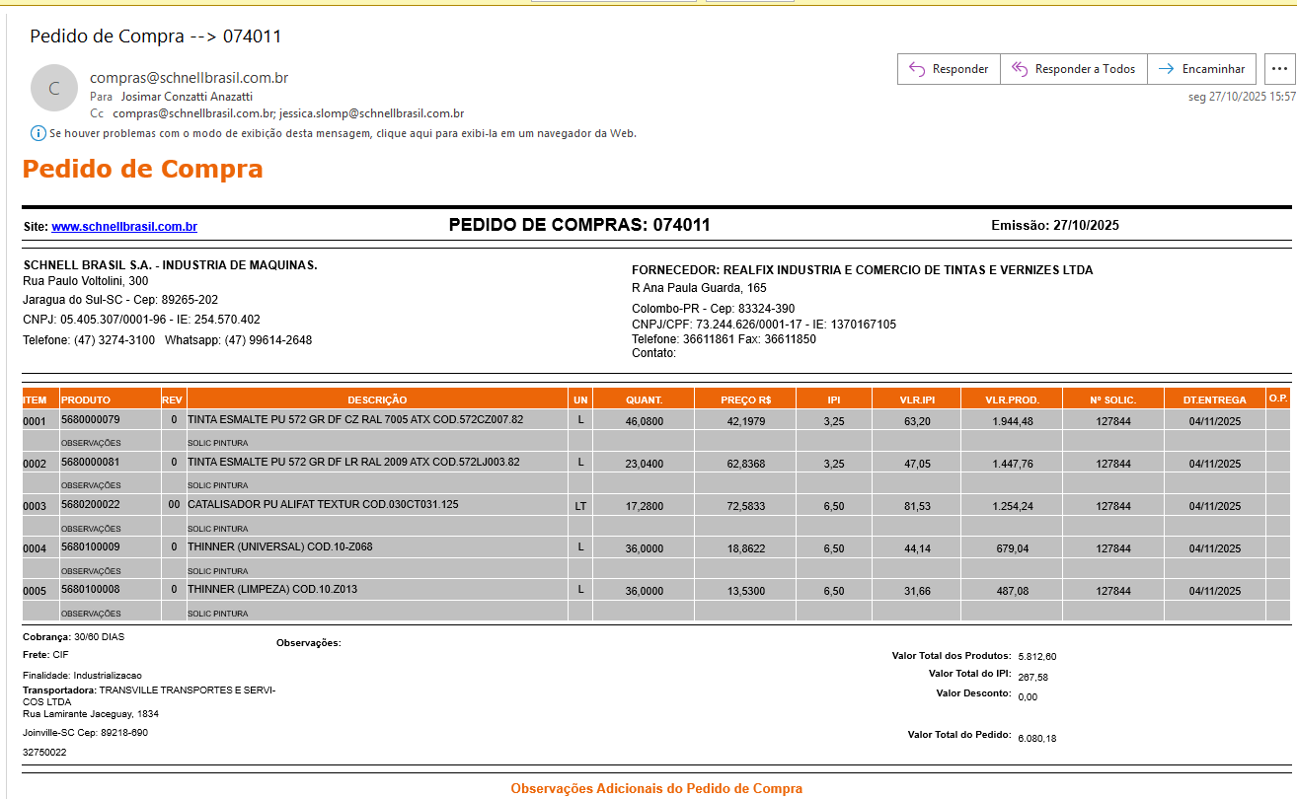Click the DT.ENTREGA column header

click(x=1214, y=399)
